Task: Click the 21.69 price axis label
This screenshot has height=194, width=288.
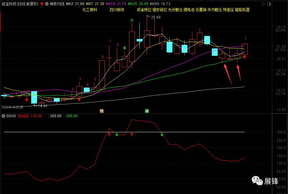Action: click(x=281, y=46)
